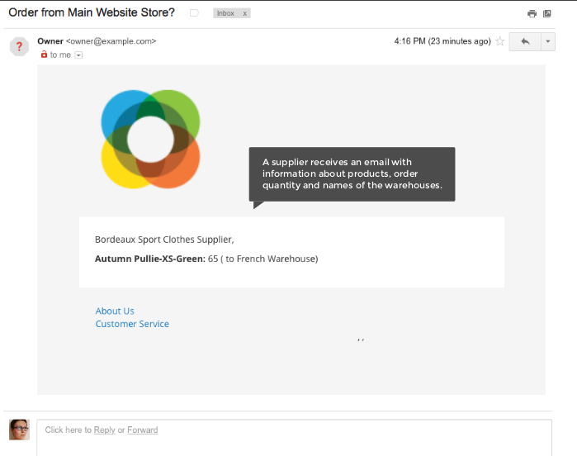Click the sender's question mark avatar
577x456 pixels.
tap(19, 47)
